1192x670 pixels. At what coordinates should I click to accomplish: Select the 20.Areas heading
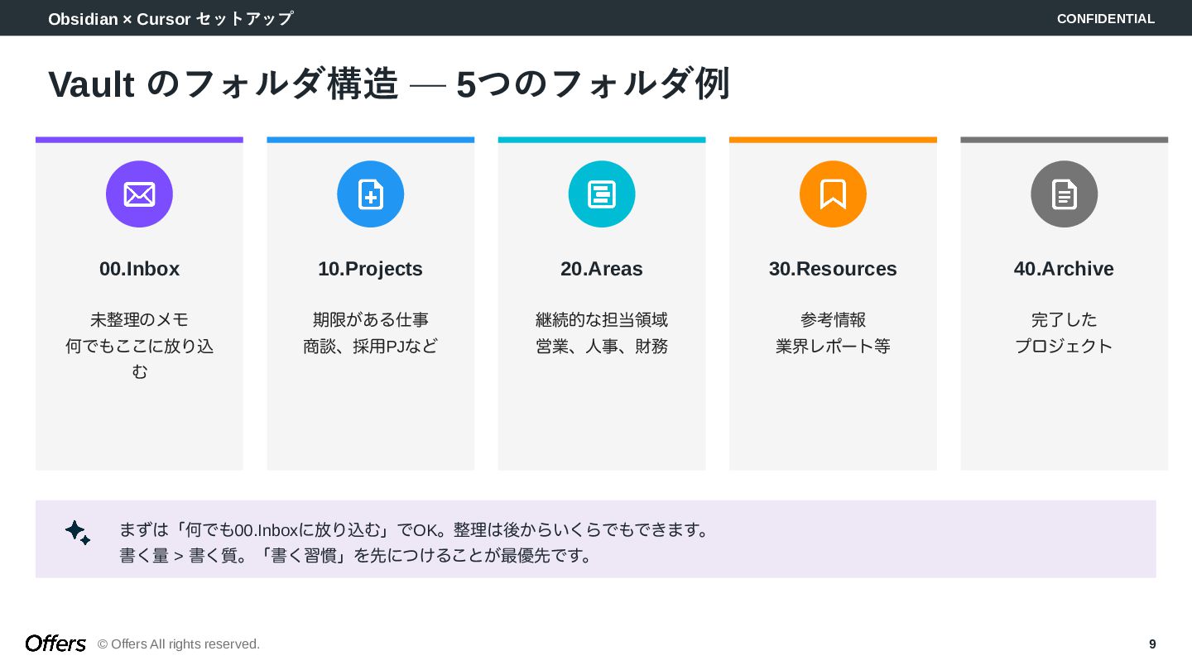pos(602,269)
